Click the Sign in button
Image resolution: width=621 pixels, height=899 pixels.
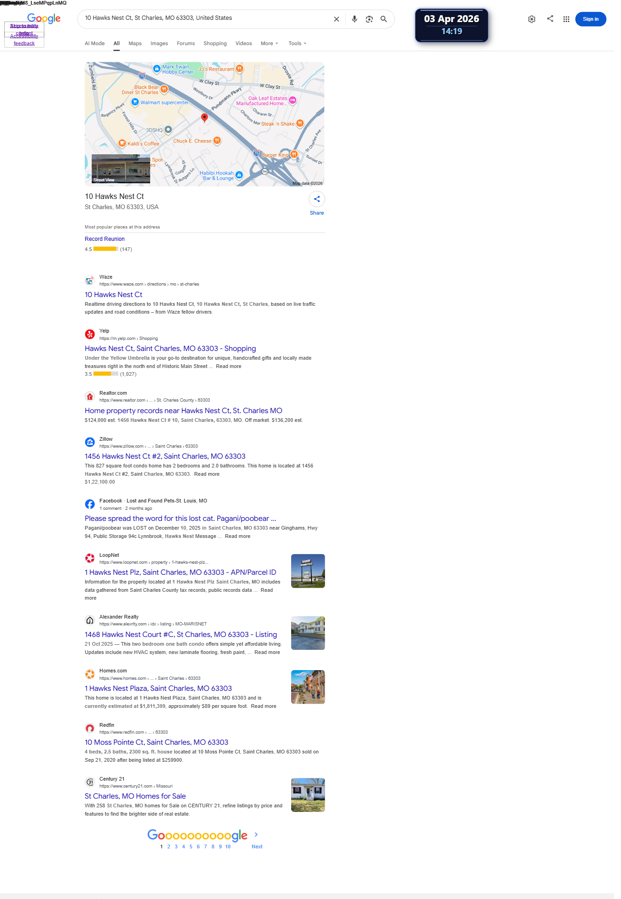tap(591, 19)
